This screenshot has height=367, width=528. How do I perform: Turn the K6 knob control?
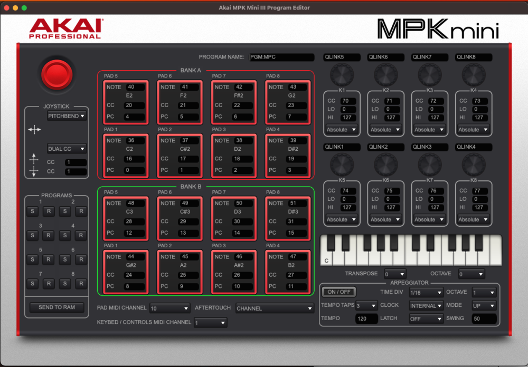coord(385,164)
